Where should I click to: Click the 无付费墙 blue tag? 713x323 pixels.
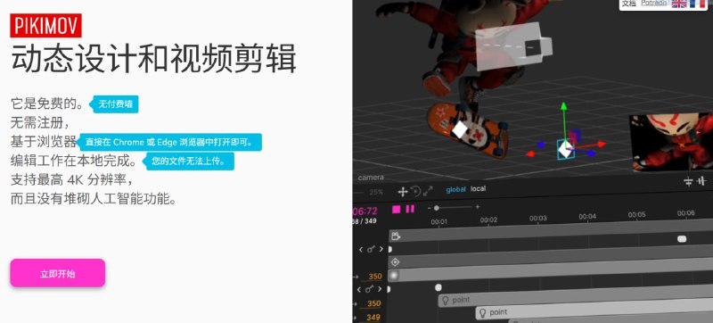[x=114, y=104]
